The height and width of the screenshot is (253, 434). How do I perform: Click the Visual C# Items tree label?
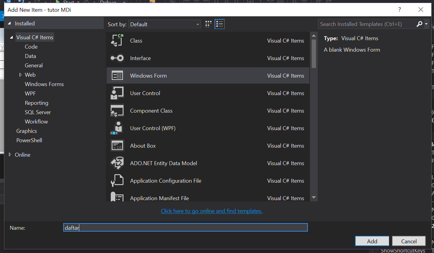(x=35, y=37)
